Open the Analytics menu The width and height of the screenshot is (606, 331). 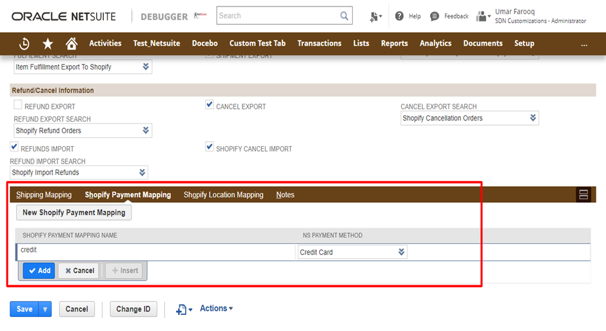click(436, 43)
